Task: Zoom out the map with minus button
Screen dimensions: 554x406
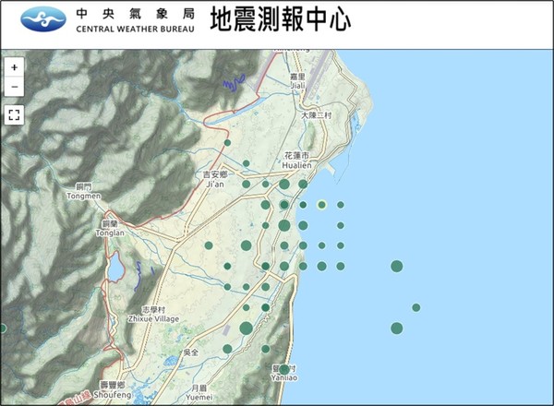Action: [x=14, y=87]
